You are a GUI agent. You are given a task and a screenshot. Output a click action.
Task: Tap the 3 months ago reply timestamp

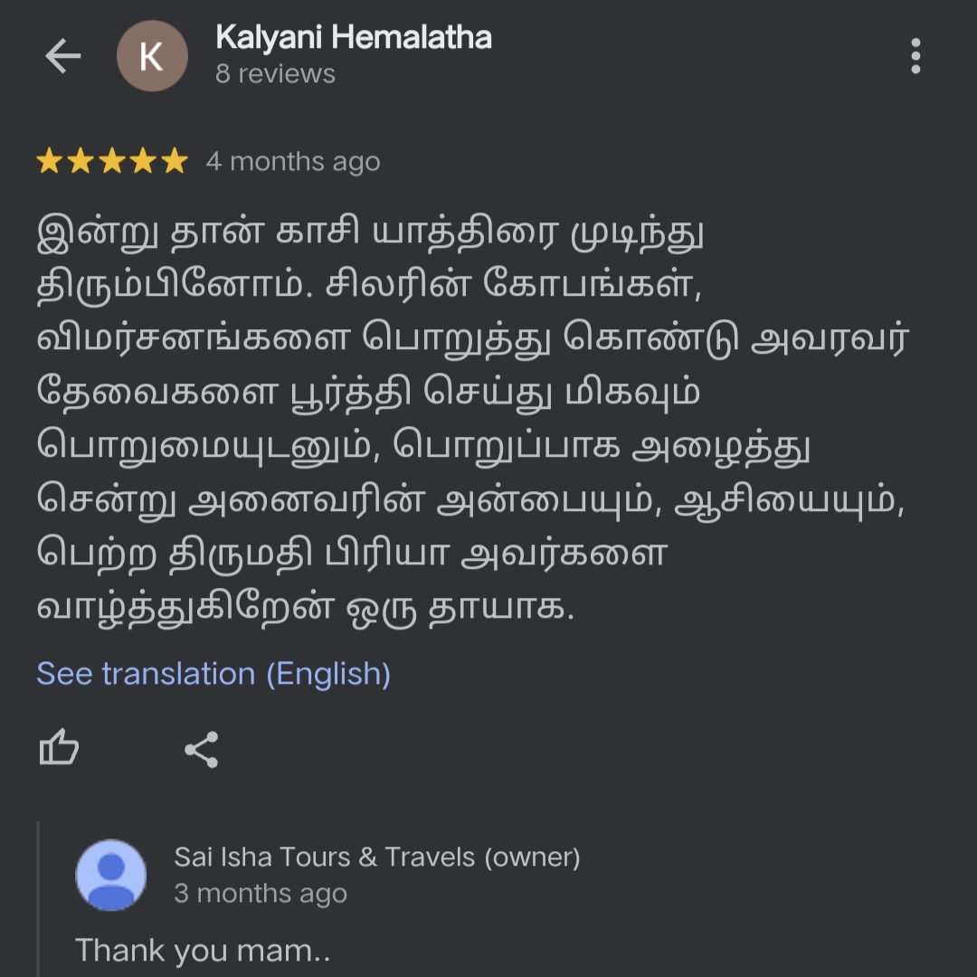[261, 894]
